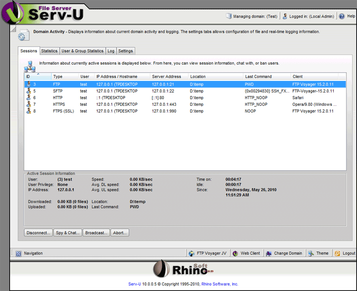Click the Domain Activity gear icon
357x291 pixels.
coord(24,35)
